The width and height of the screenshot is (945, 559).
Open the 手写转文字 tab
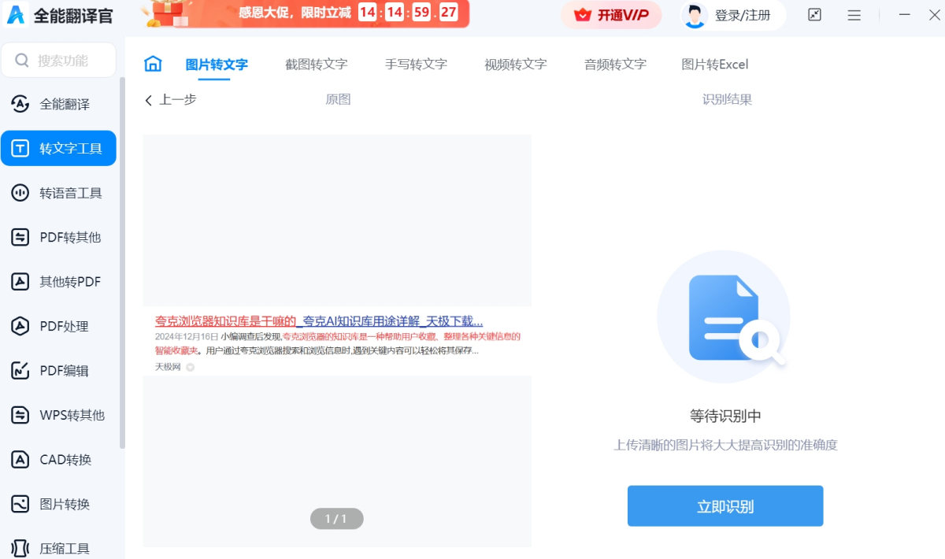coord(416,65)
